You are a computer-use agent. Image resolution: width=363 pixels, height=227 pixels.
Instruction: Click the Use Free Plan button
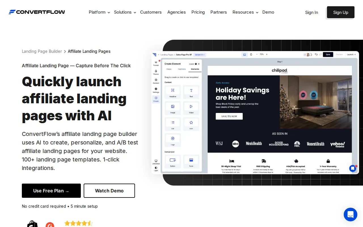coord(51,191)
